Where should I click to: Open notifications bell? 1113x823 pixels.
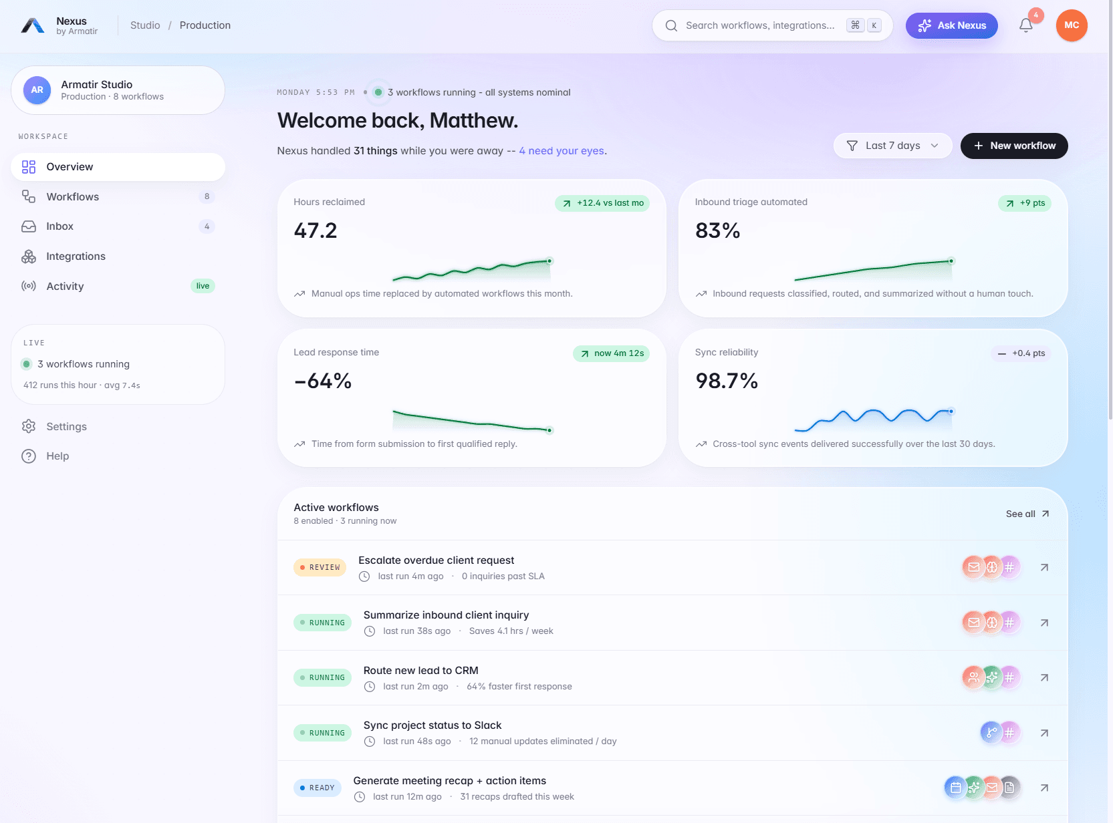coord(1026,25)
